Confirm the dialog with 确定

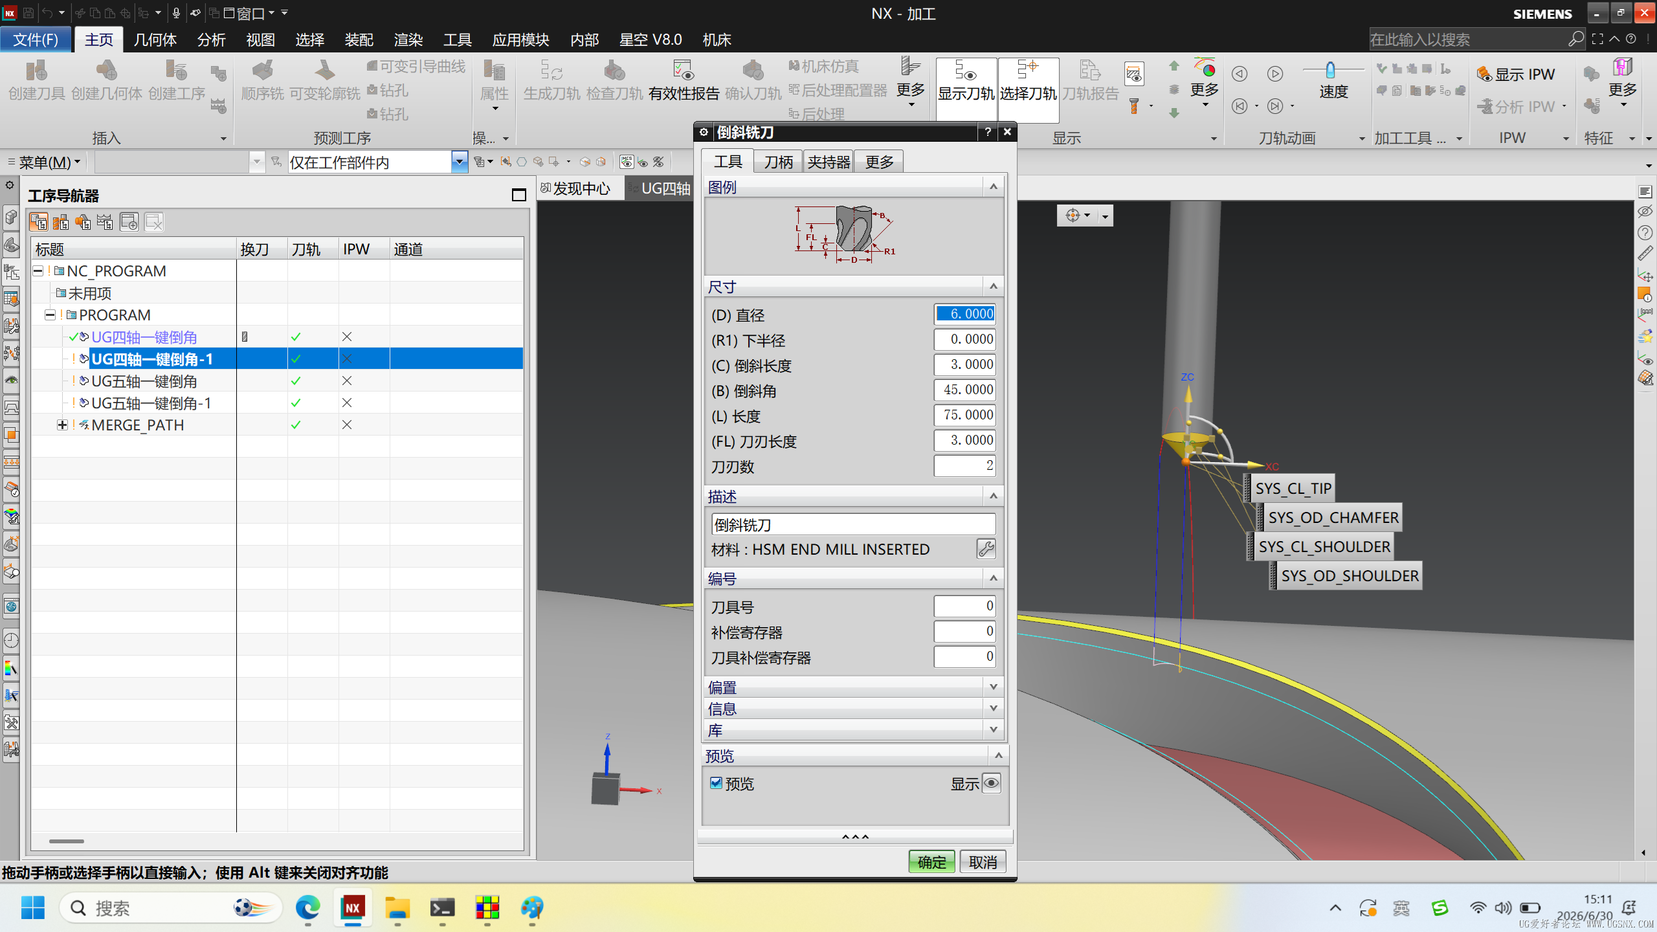(931, 862)
